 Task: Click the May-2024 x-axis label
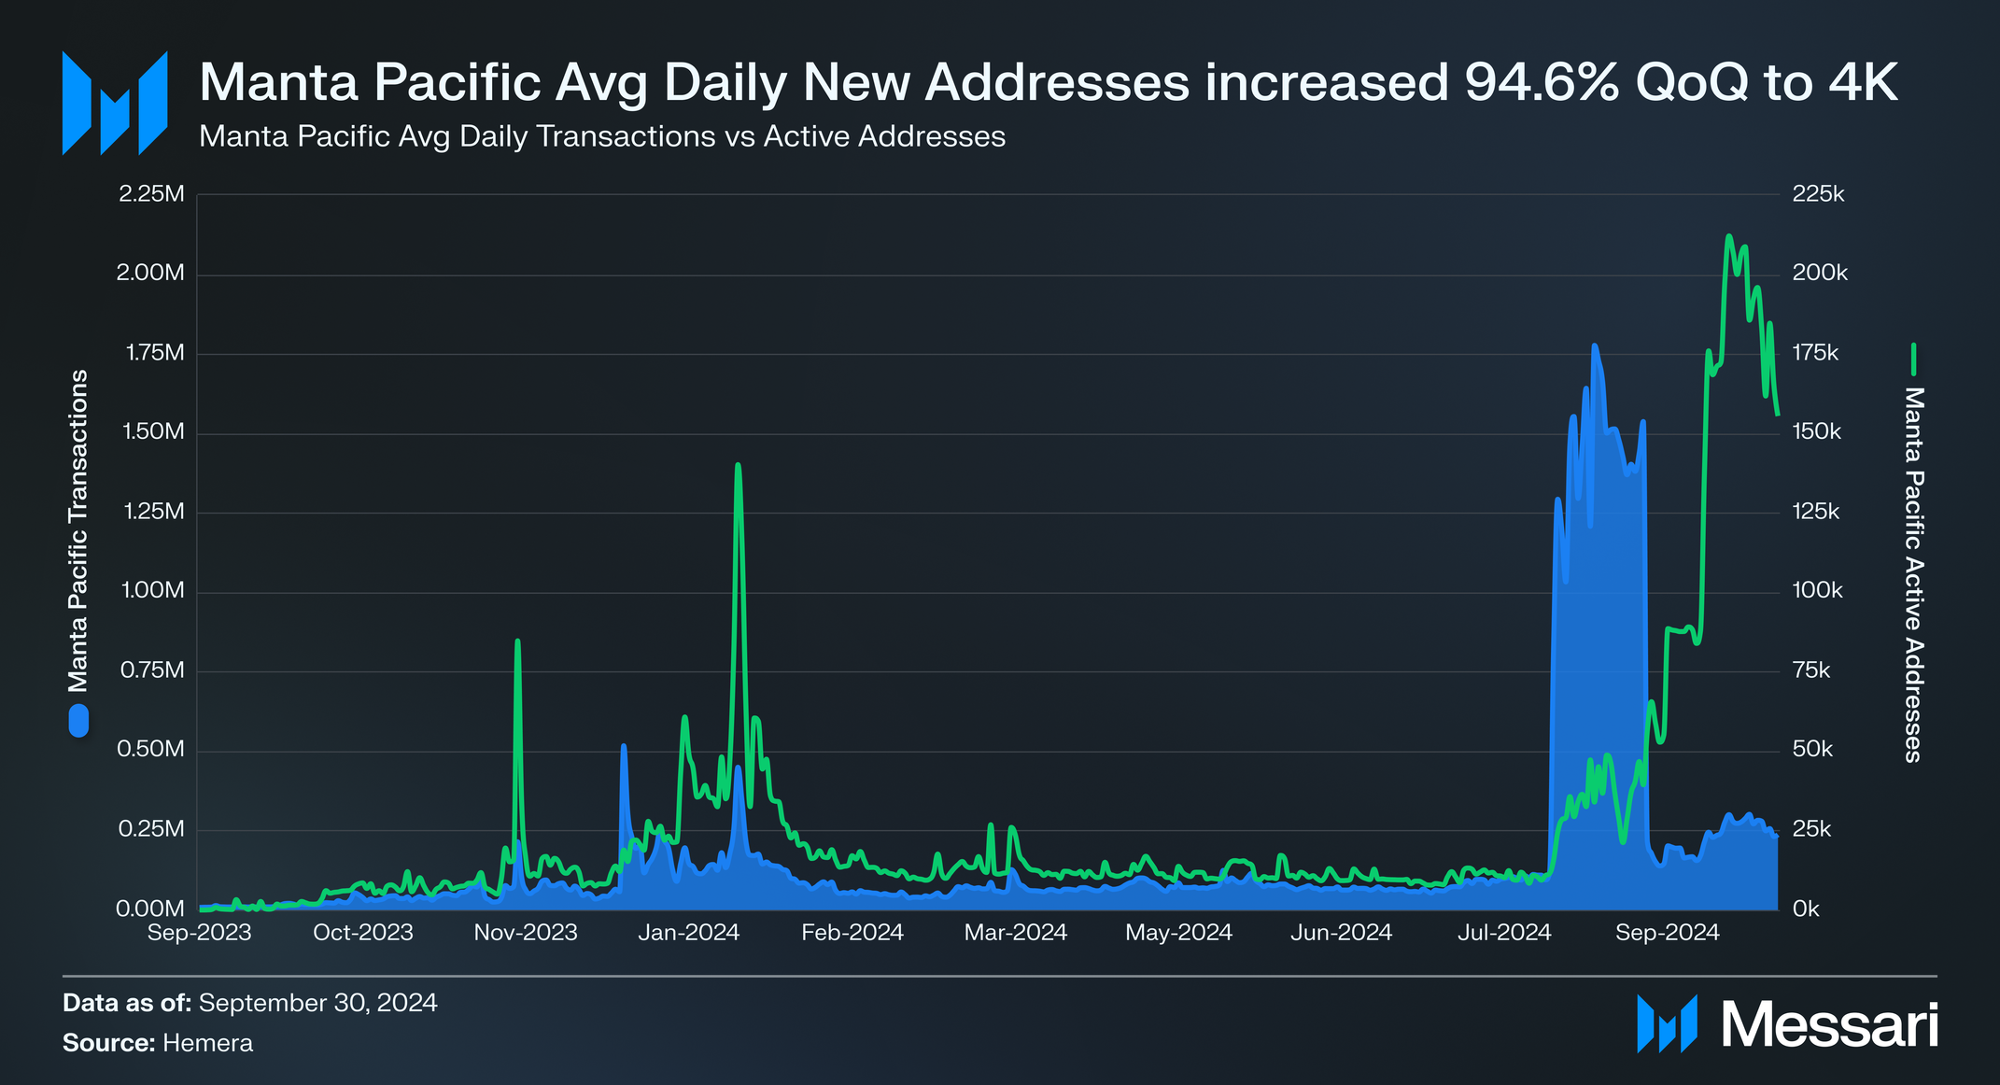click(1178, 932)
